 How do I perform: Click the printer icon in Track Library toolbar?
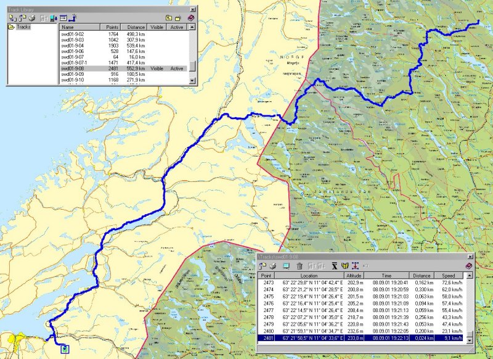31,19
